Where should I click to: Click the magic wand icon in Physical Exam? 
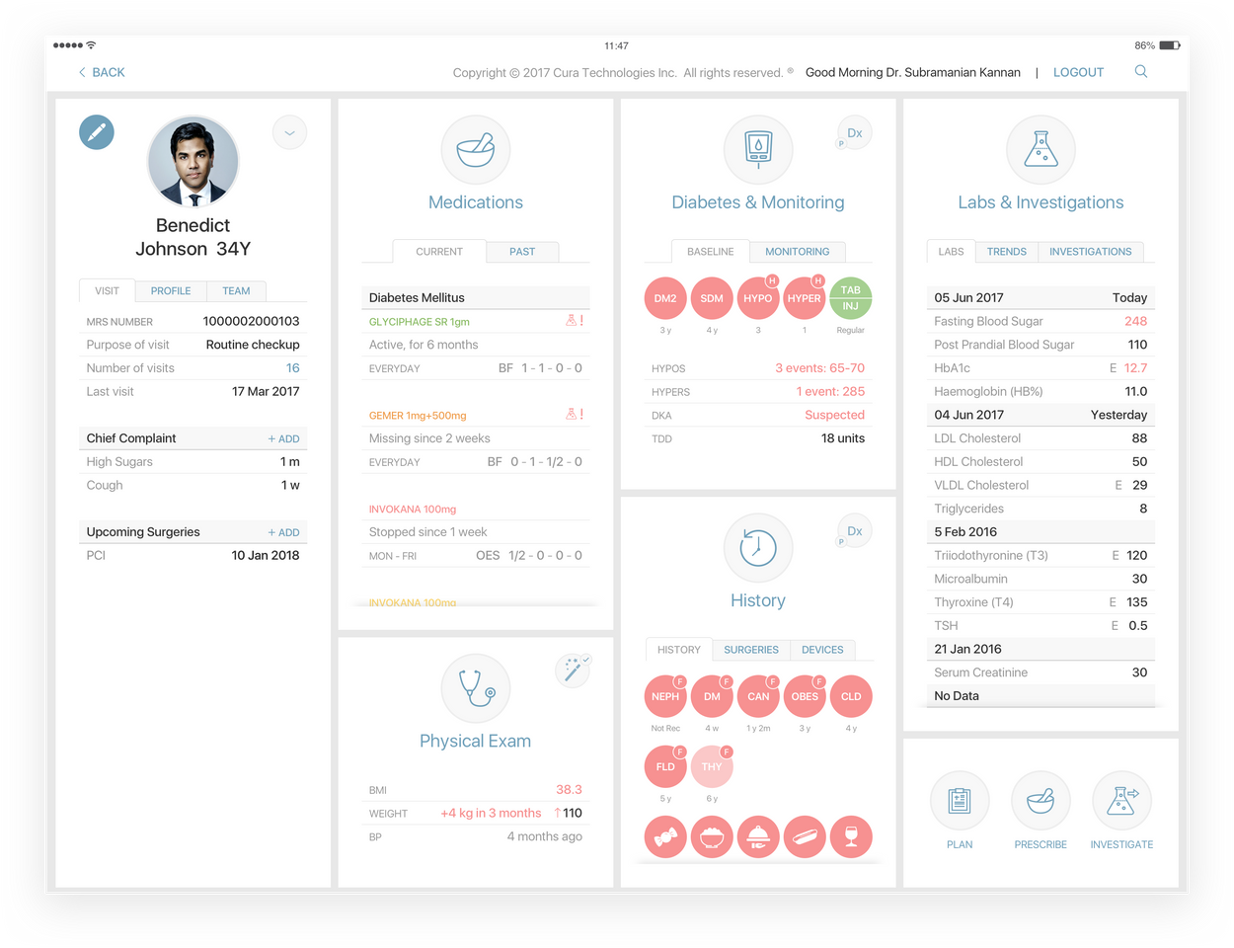572,671
